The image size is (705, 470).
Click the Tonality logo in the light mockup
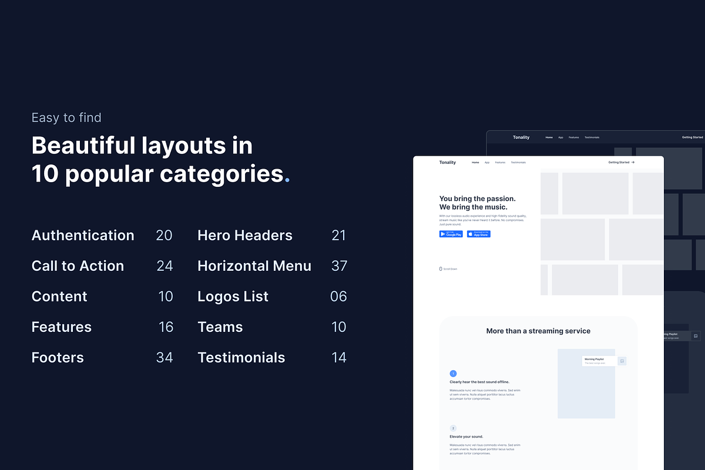click(447, 162)
